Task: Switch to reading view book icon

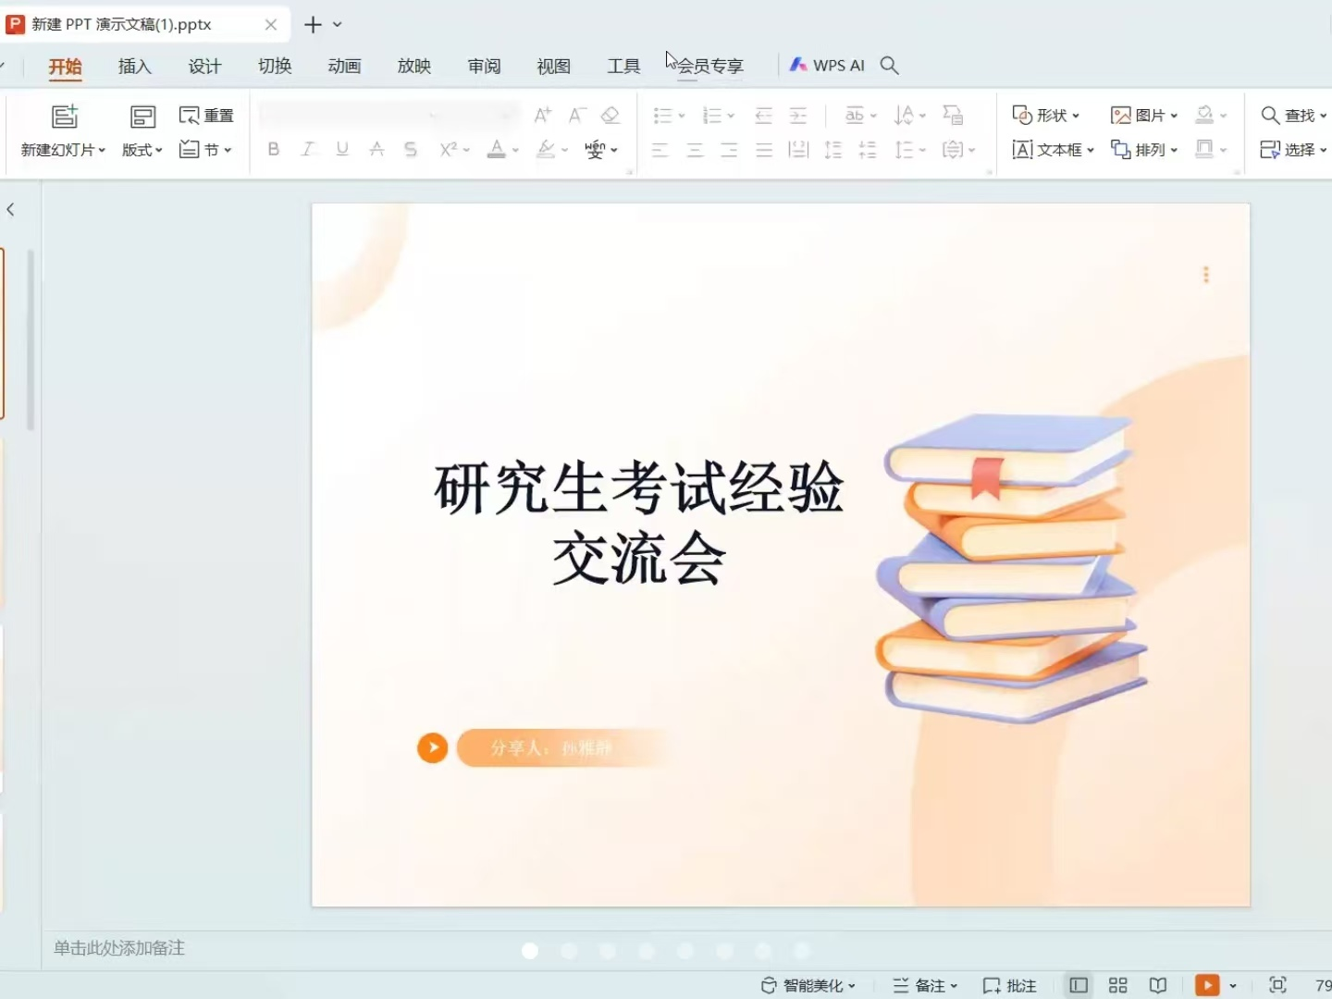Action: pyautogui.click(x=1157, y=985)
